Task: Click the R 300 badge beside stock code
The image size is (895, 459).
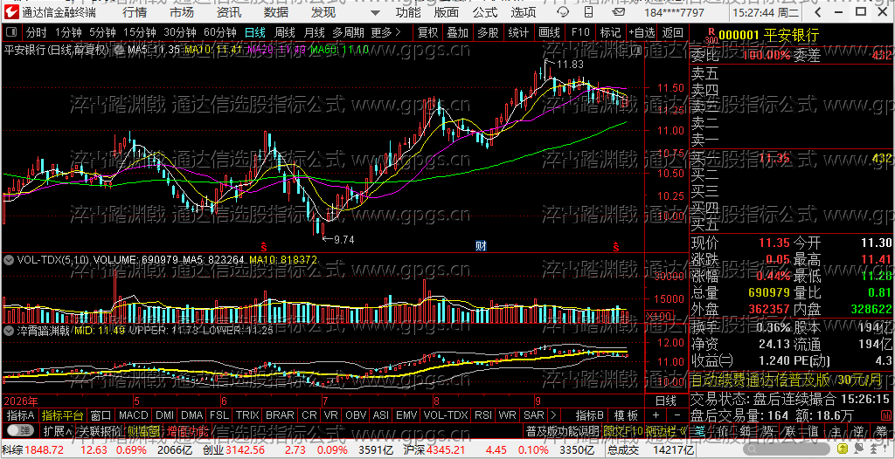Action: click(711, 36)
